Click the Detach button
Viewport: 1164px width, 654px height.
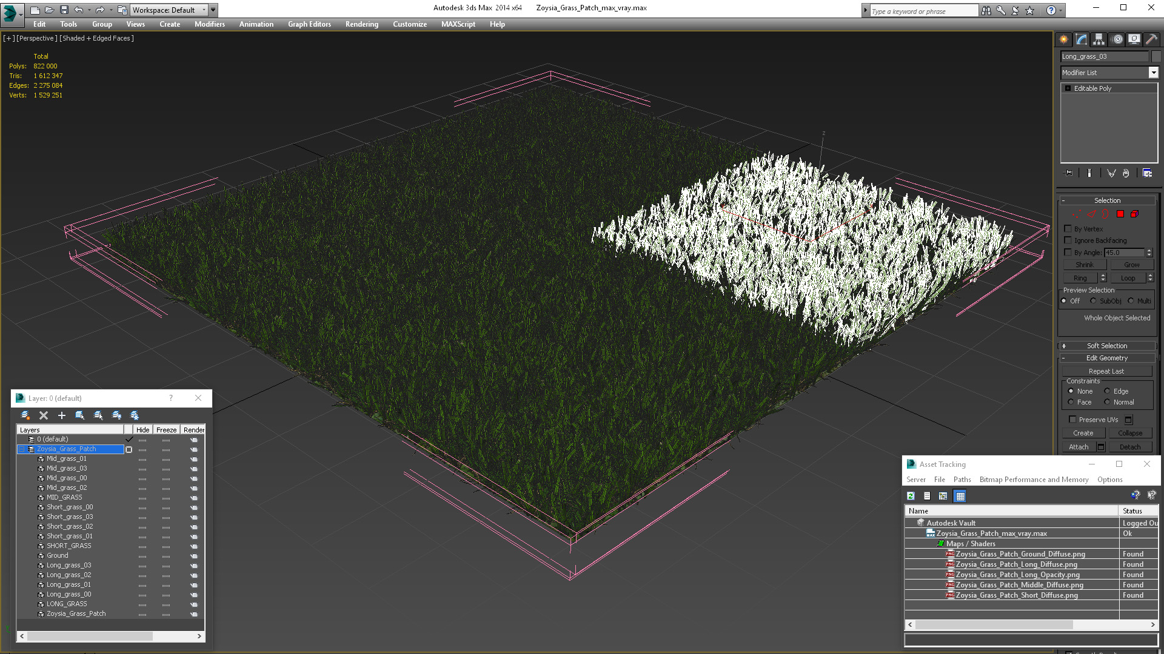tap(1130, 447)
